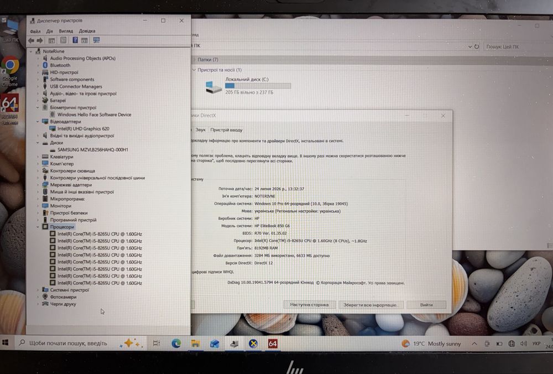
Task: Open Properties from the Device Manager toolbar
Action: 63,40
